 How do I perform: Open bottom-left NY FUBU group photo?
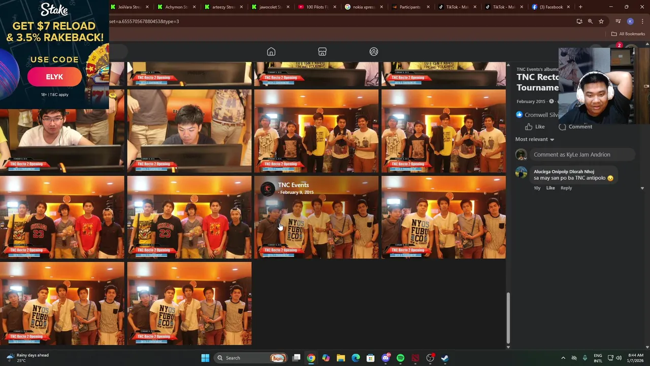[62, 303]
